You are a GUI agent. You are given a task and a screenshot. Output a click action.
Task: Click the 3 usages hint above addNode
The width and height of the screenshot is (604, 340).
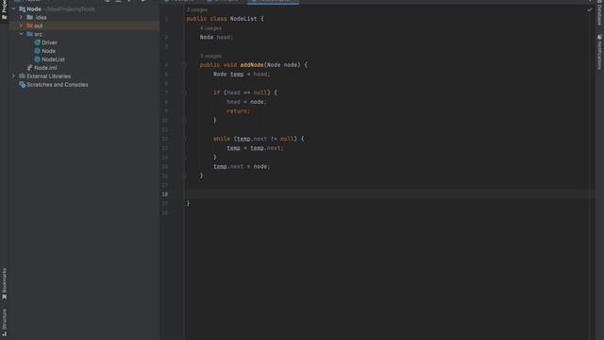point(210,56)
